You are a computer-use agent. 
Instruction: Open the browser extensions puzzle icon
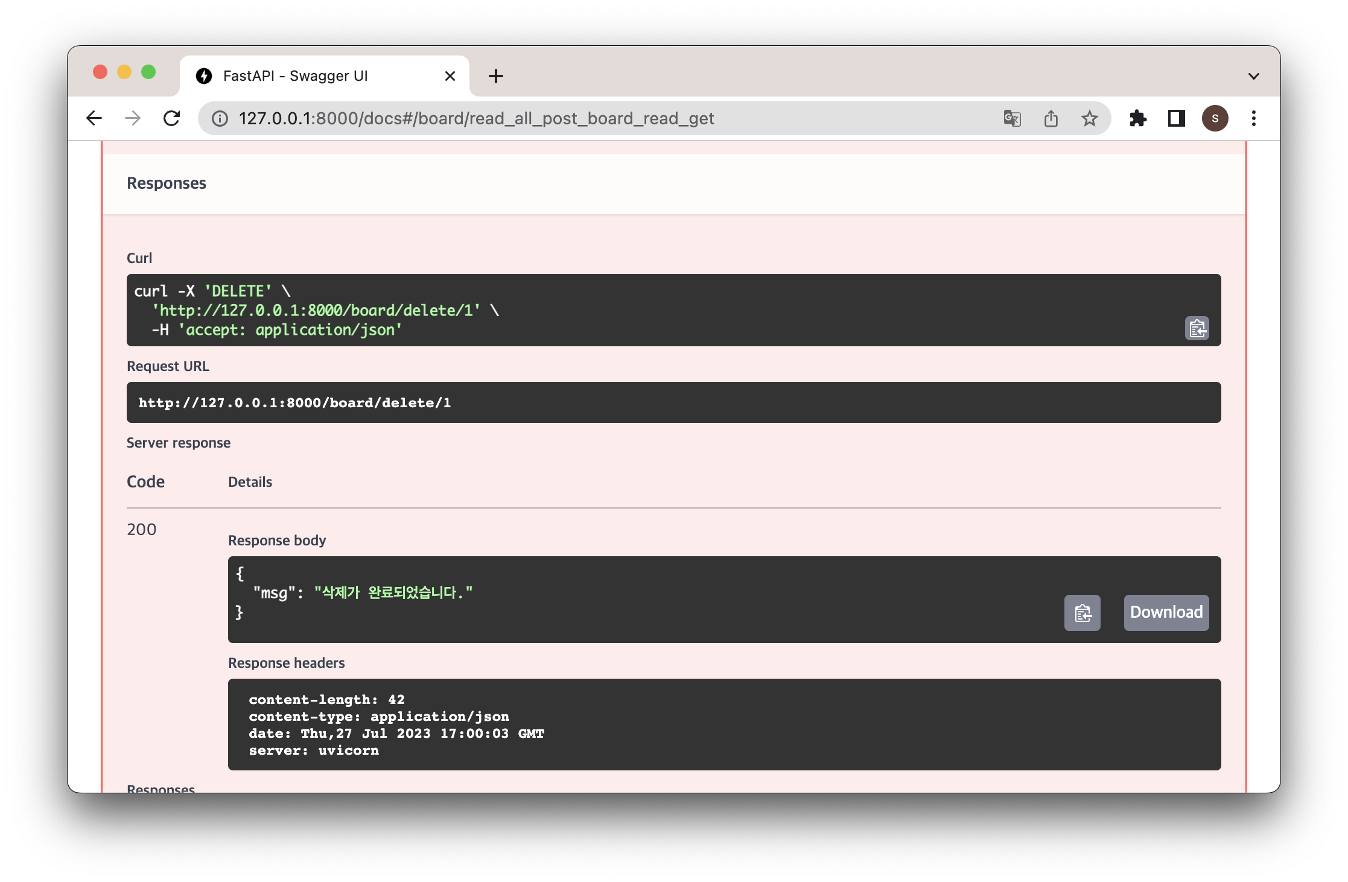(x=1137, y=118)
